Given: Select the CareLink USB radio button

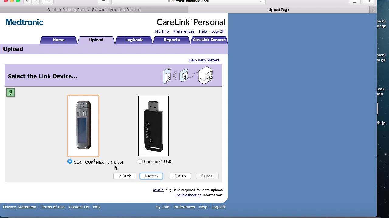Looking at the screenshot, I should pos(140,162).
